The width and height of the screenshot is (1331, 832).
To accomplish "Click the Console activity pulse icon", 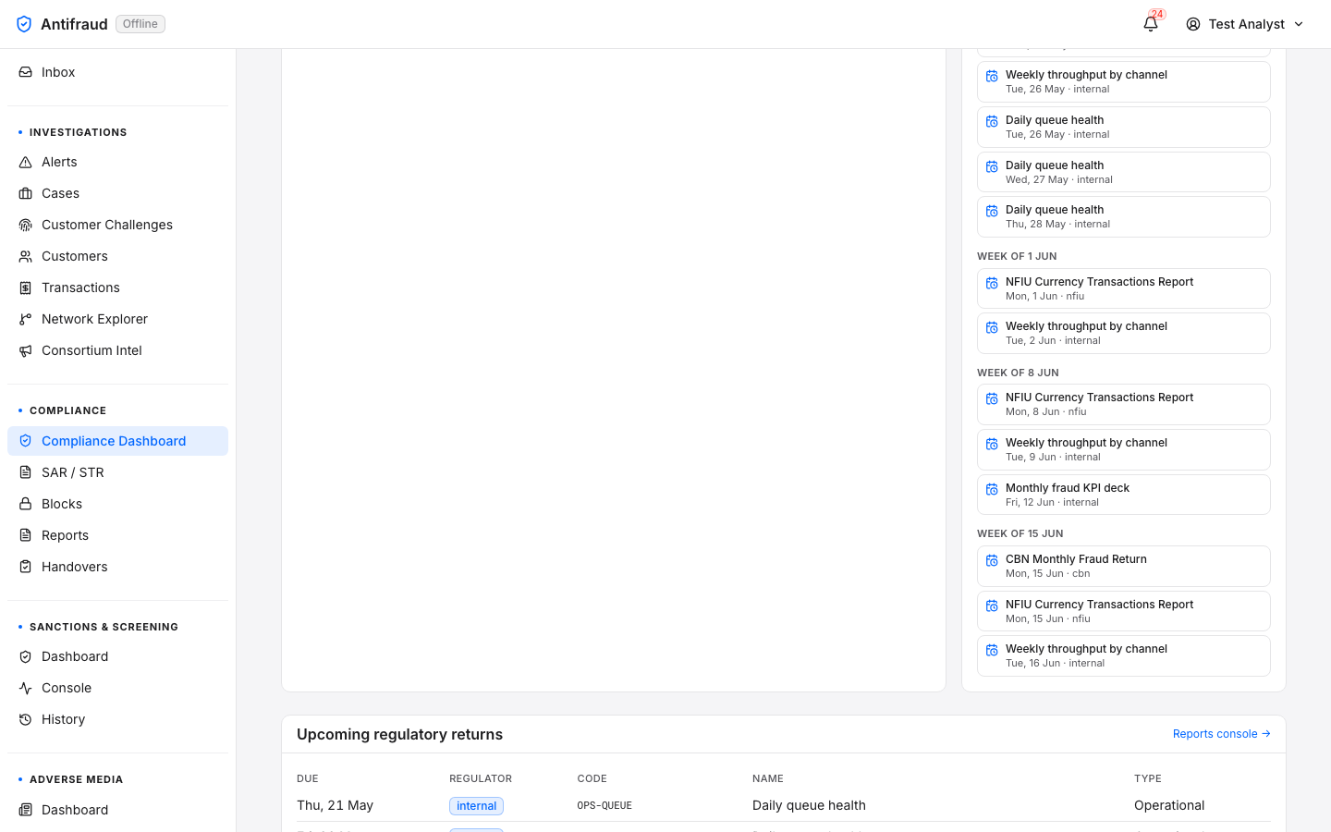I will tap(26, 688).
